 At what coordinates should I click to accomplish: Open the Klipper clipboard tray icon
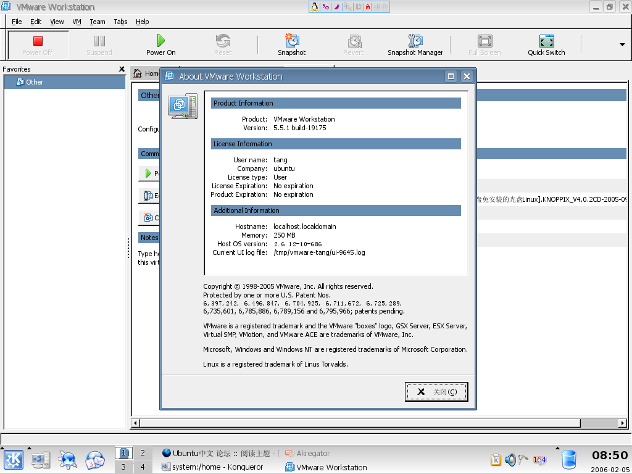click(x=496, y=459)
